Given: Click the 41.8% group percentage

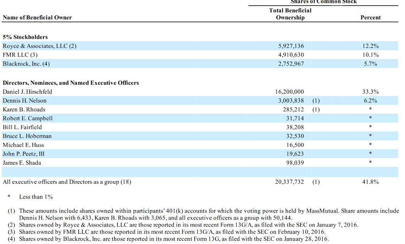Looking at the screenshot, I should [371, 182].
